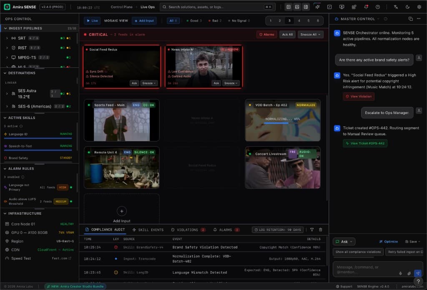Switch theme with the moon icon
This screenshot has height=290, width=427.
coord(407,7)
